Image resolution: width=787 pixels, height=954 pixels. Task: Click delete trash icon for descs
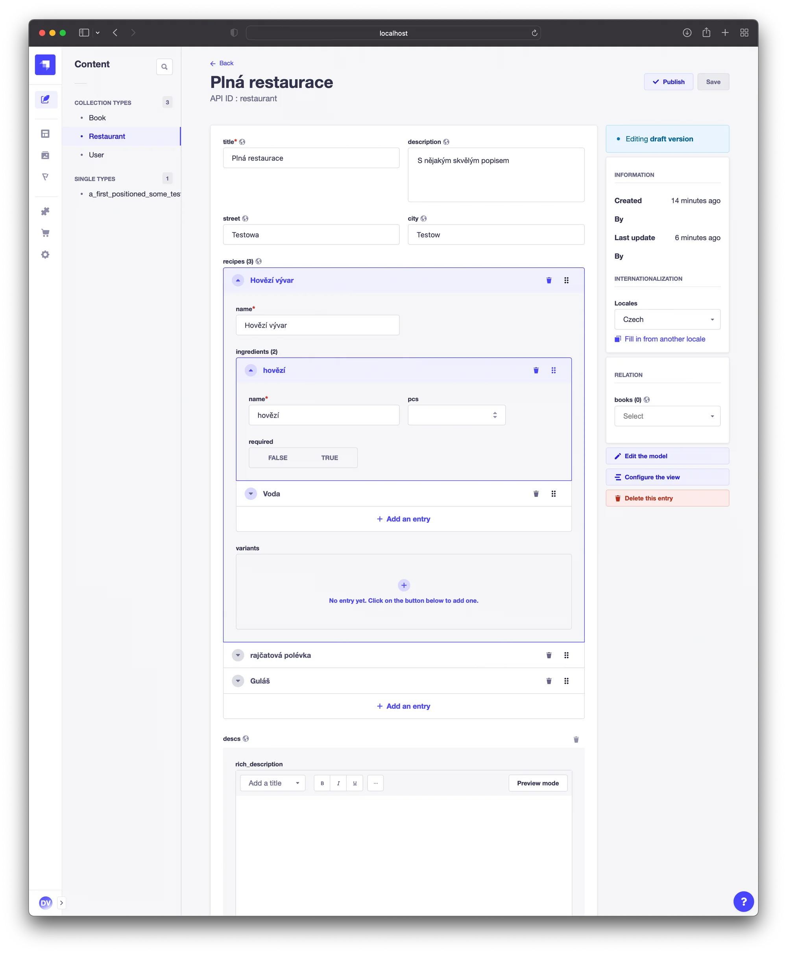576,739
